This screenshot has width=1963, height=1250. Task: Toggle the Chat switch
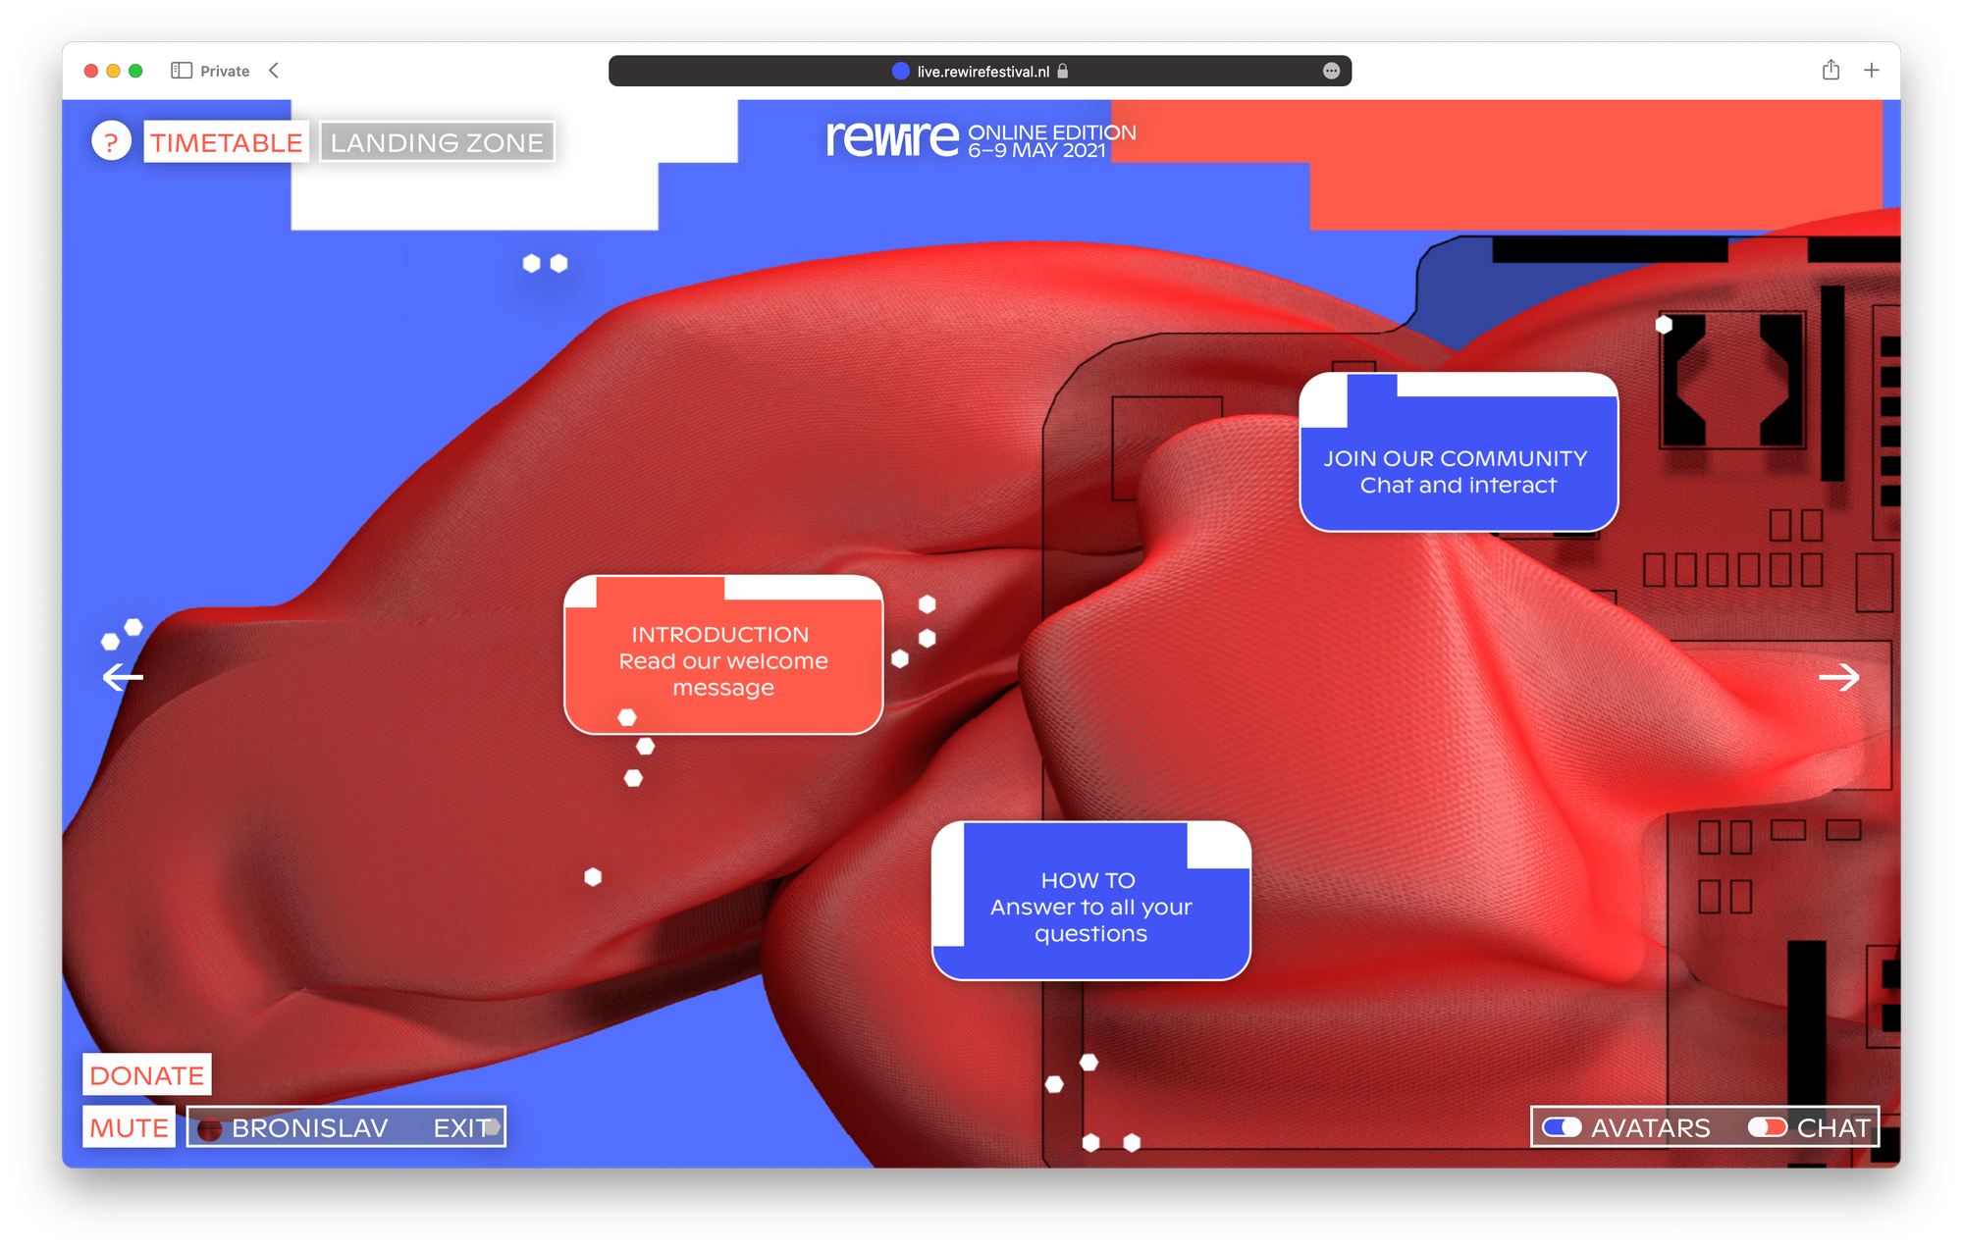pyautogui.click(x=1767, y=1127)
